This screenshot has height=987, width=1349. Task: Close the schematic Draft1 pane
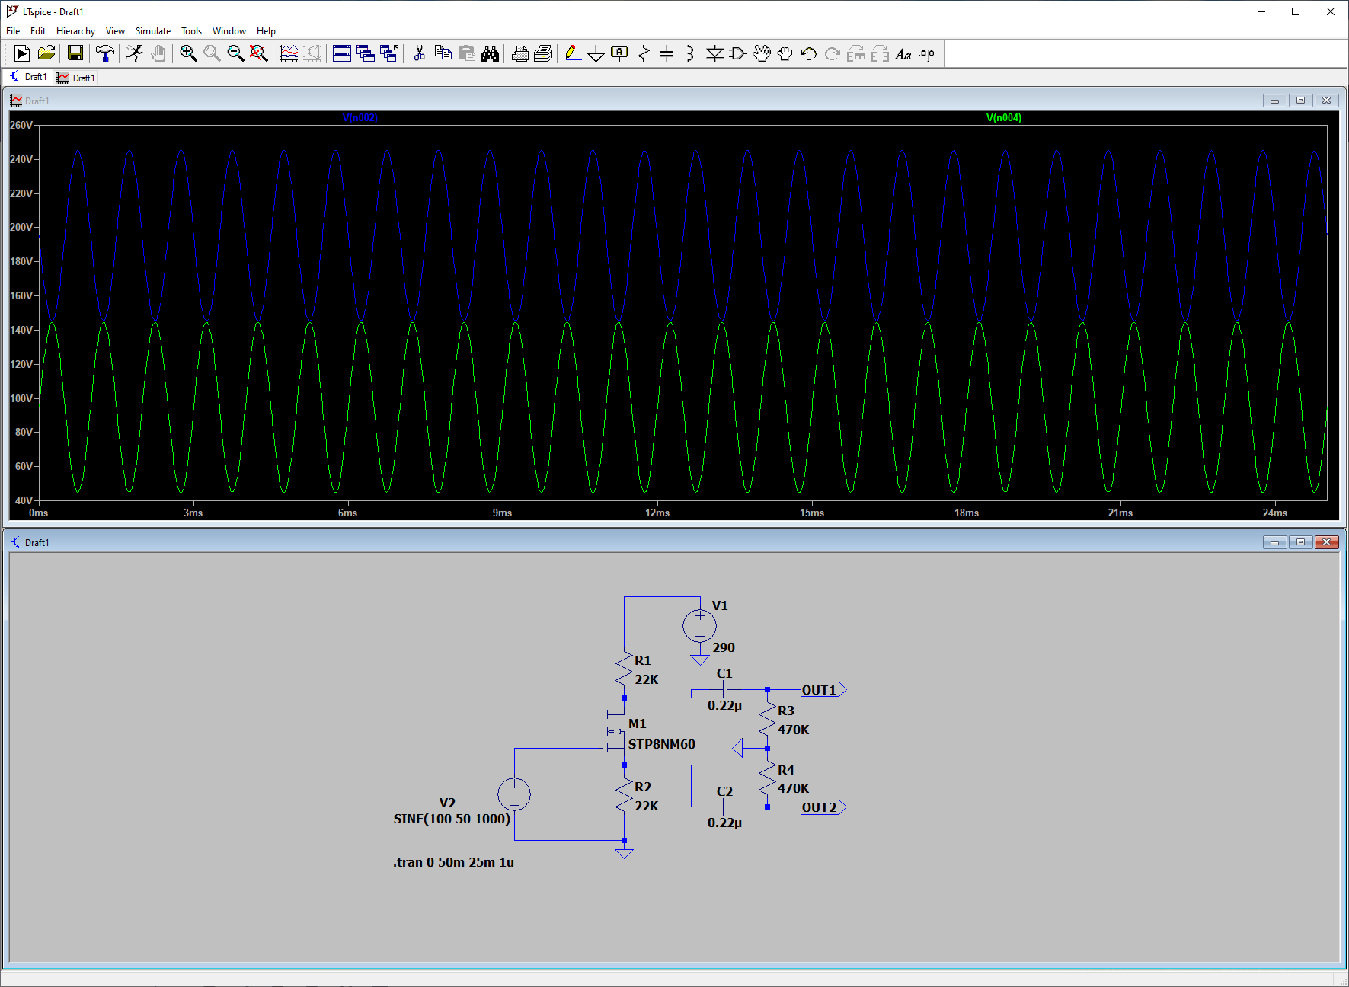coord(1326,542)
